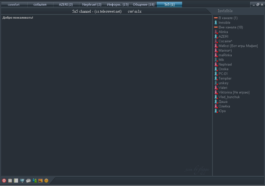Select the "Nephrael [2]" tab
This screenshot has height=186, width=265.
point(92,5)
